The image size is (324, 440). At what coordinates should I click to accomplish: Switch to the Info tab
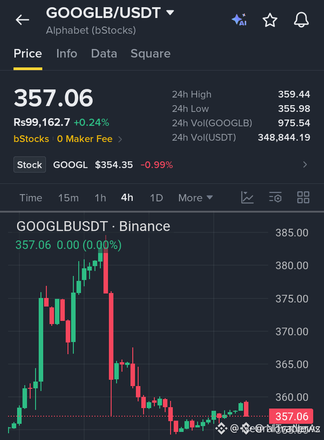click(x=67, y=53)
